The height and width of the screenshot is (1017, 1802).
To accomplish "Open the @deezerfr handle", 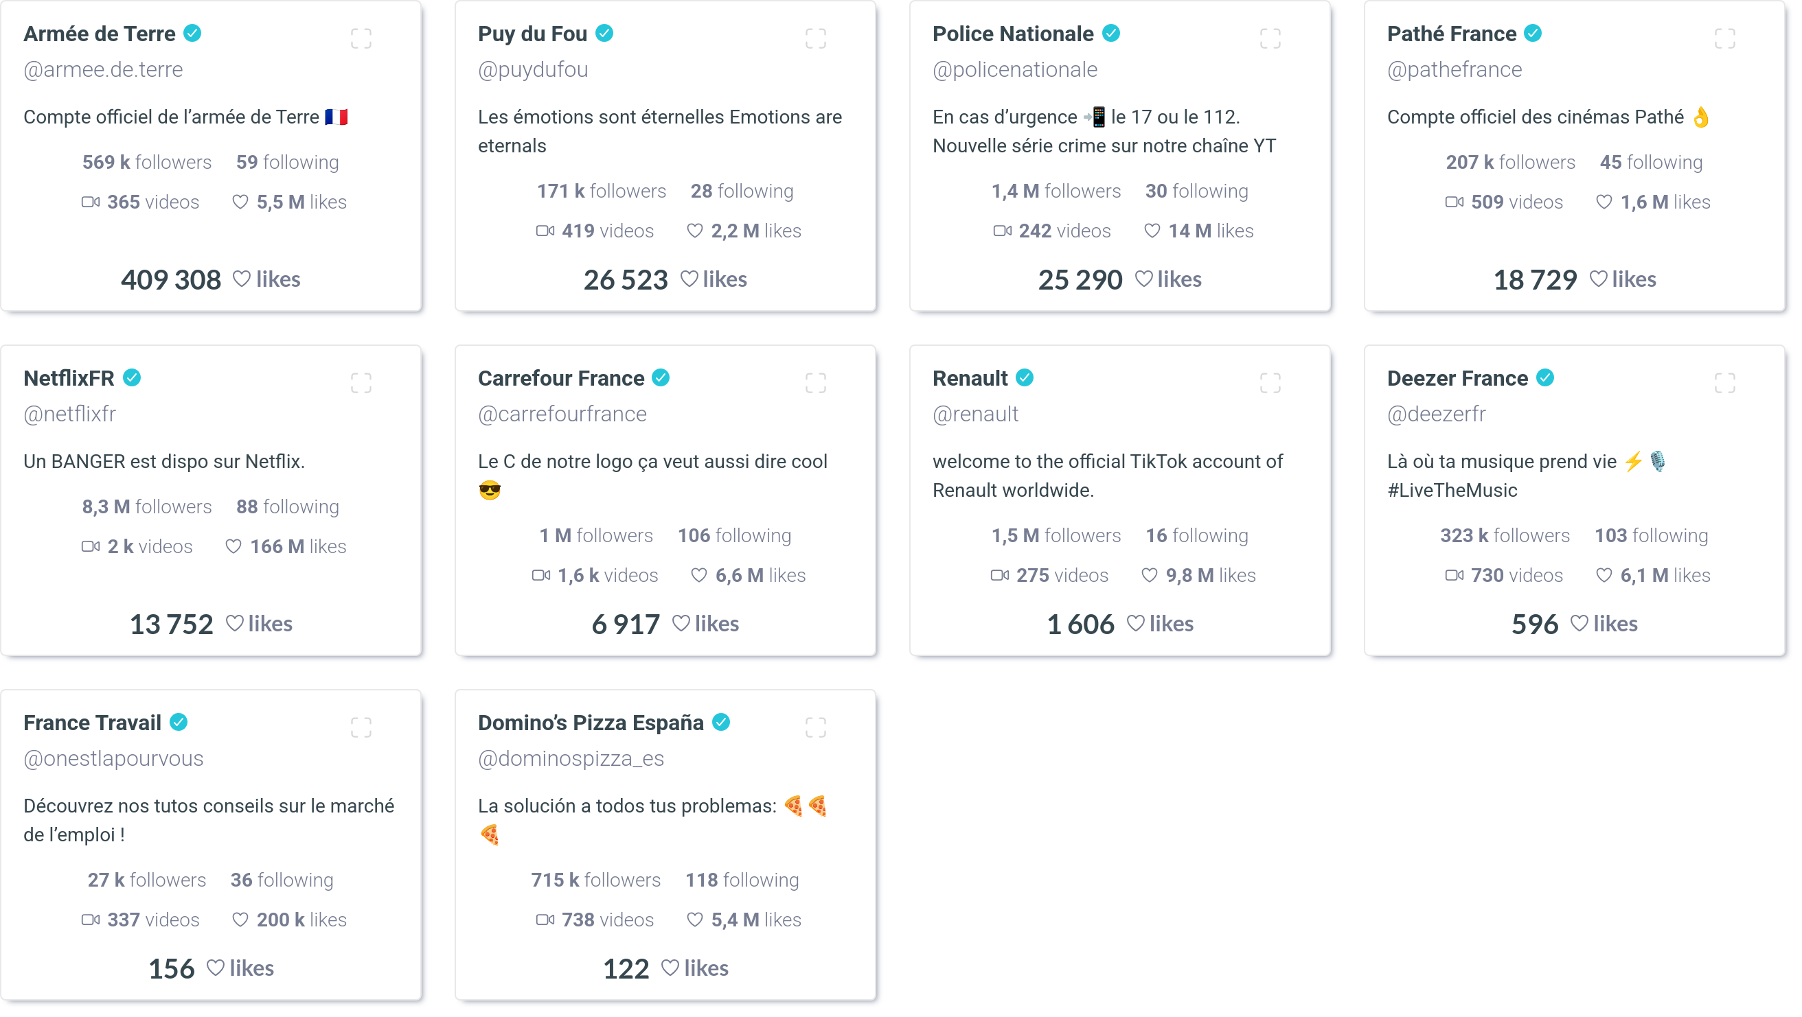I will (1436, 414).
